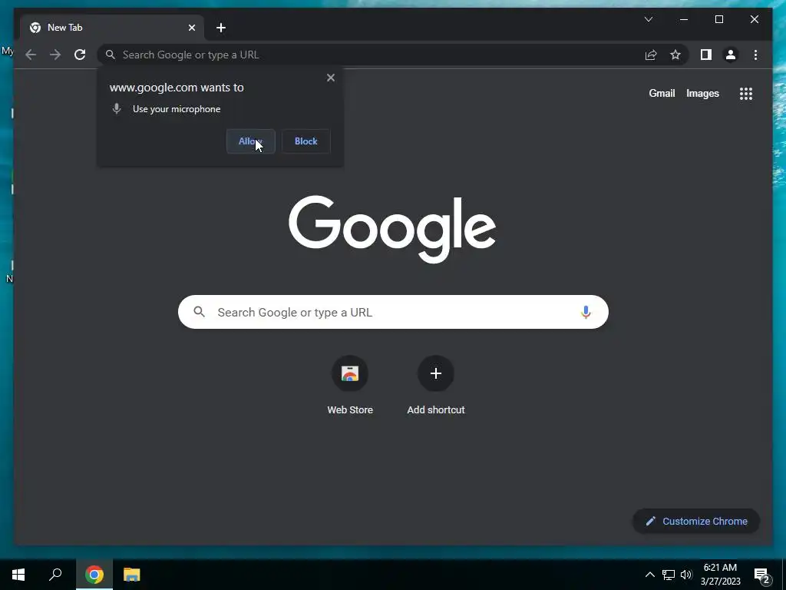The width and height of the screenshot is (786, 590).
Task: Open the Chrome profile menu
Action: tap(731, 55)
